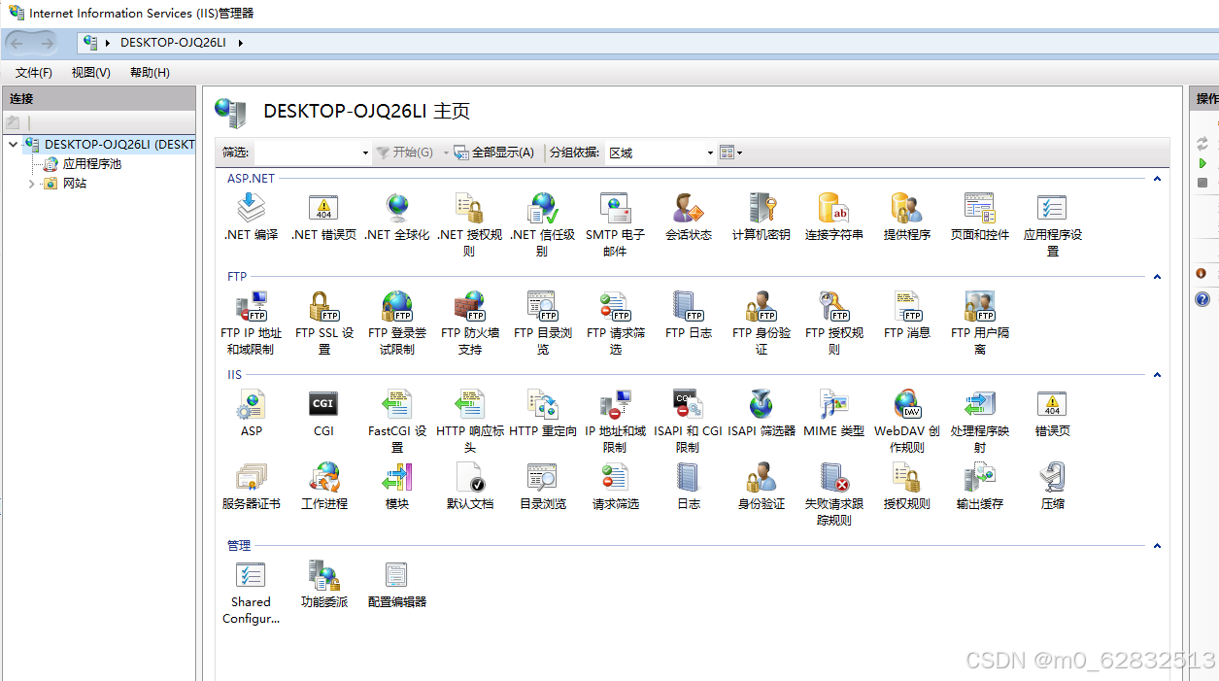The height and width of the screenshot is (681, 1219).
Task: Open the 计算机密钥 feature
Action: (x=761, y=217)
